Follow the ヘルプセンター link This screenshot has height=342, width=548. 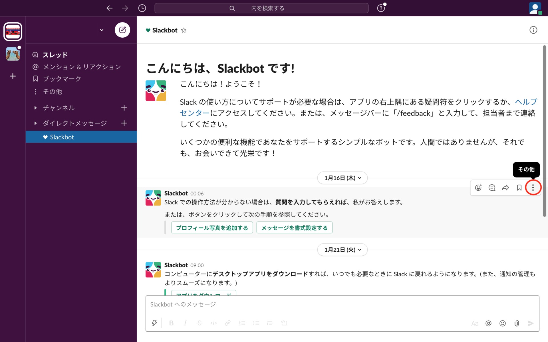click(526, 102)
